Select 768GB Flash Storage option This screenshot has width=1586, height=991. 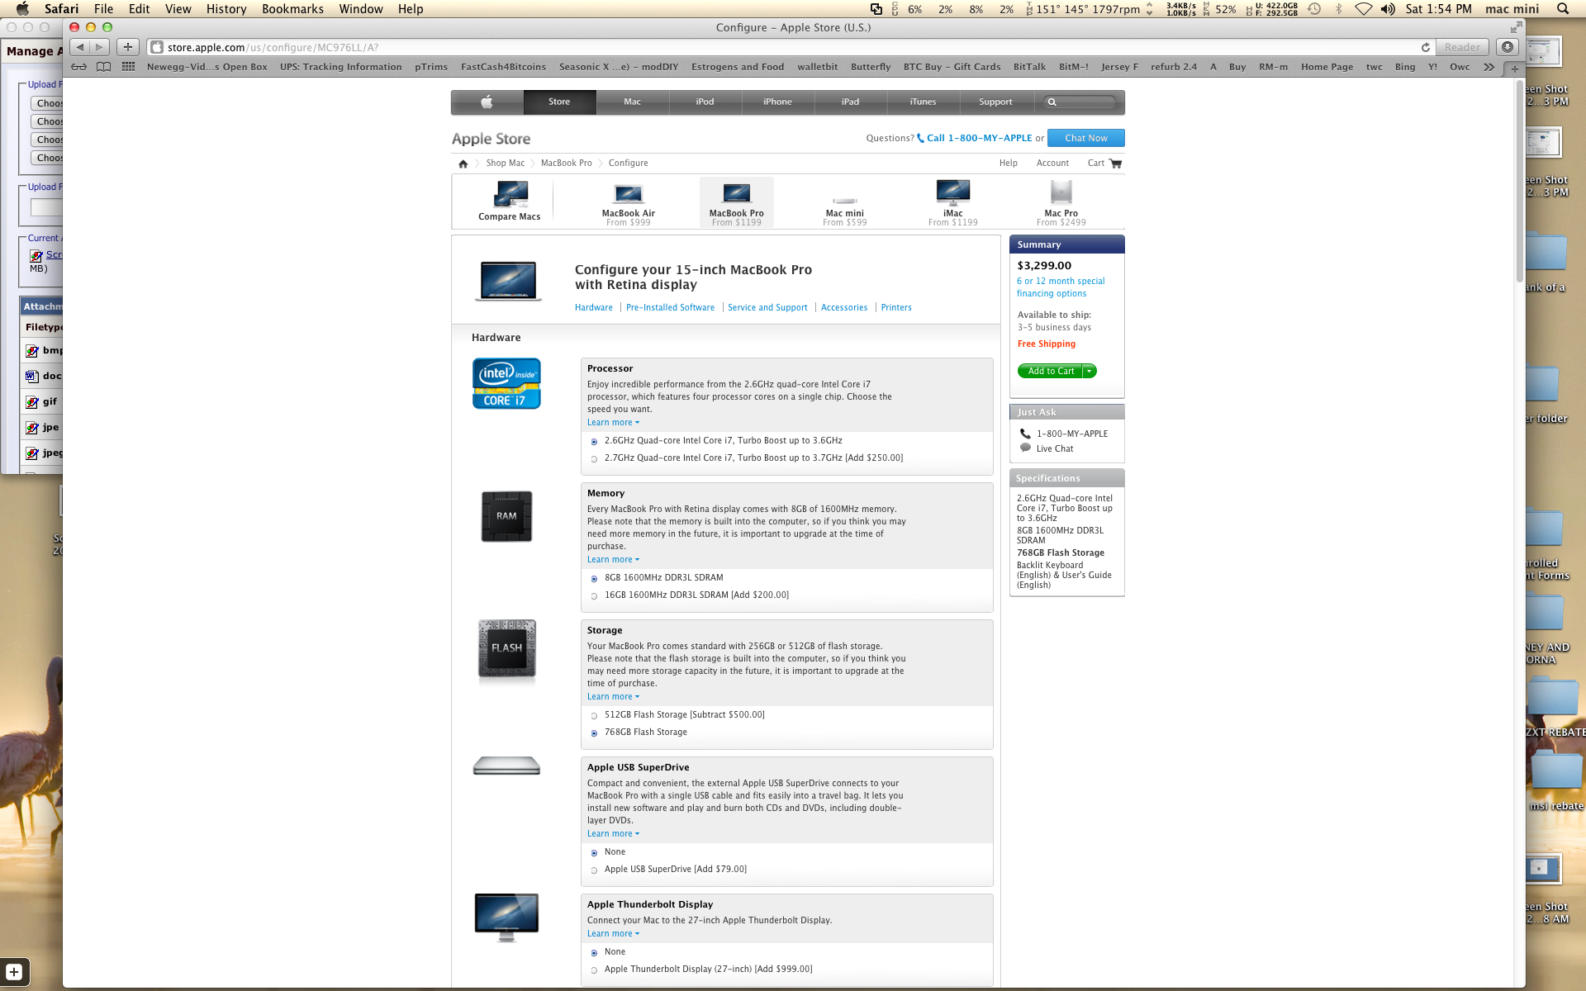point(594,733)
